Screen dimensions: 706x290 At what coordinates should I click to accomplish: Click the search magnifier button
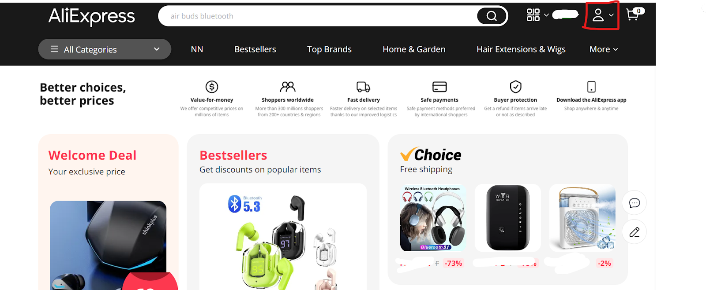492,16
